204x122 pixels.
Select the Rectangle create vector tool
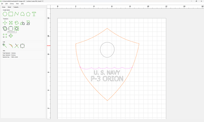[x=11, y=14]
